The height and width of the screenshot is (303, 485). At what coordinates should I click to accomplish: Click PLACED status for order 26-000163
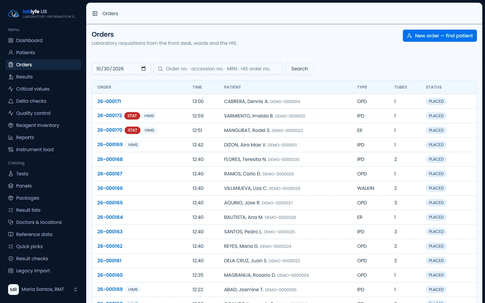tap(436, 232)
